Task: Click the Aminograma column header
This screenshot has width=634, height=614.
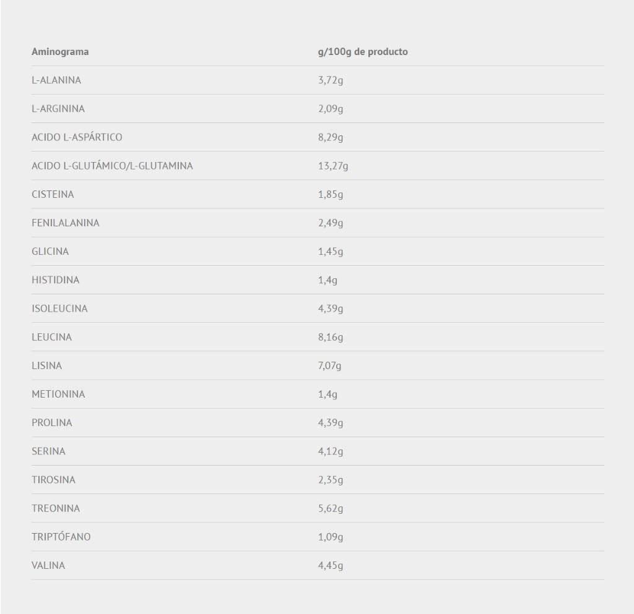Action: pyautogui.click(x=60, y=52)
